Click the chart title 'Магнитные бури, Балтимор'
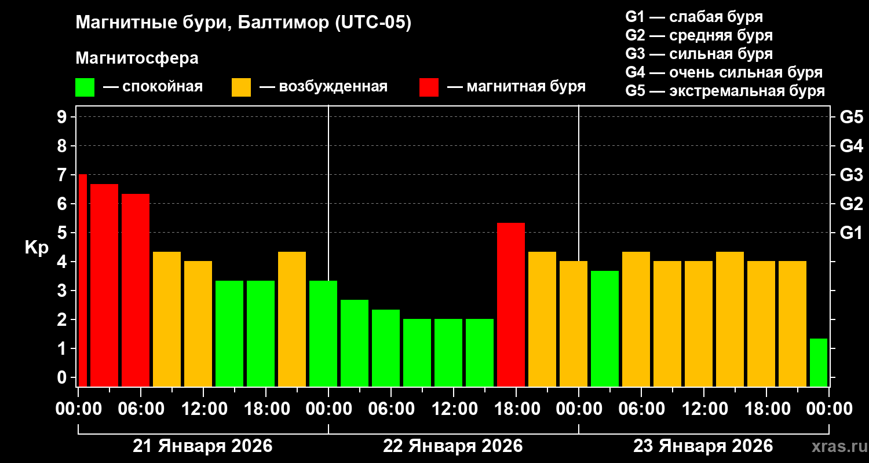Viewport: 869px width, 463px height. click(243, 23)
